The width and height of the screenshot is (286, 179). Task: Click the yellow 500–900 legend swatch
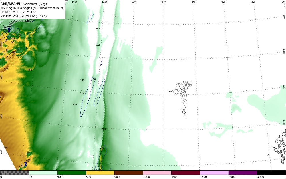point(100,173)
